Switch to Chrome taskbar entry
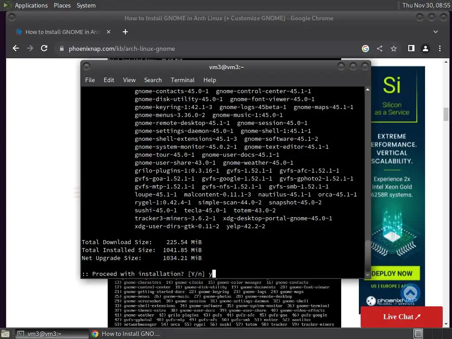Viewport: 452px width, 339px height. (126, 334)
